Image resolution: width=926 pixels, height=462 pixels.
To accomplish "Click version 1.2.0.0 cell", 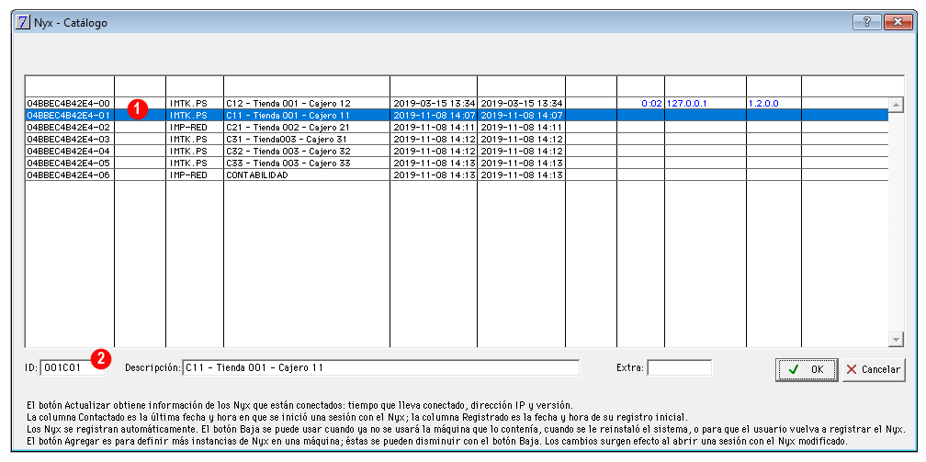I will click(774, 104).
